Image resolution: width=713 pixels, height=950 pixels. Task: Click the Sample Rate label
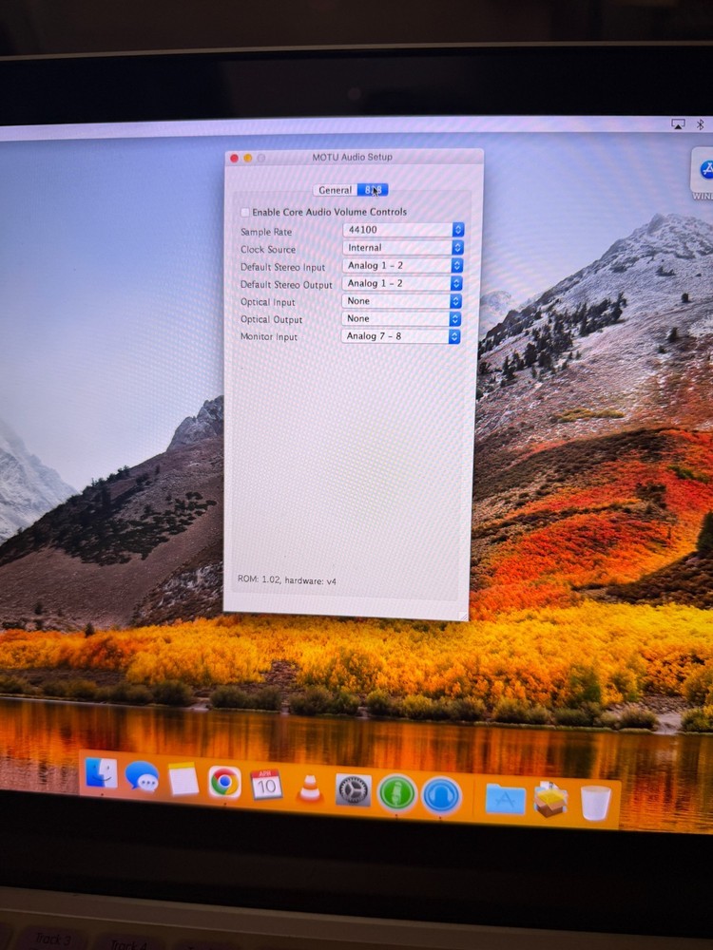tap(266, 232)
